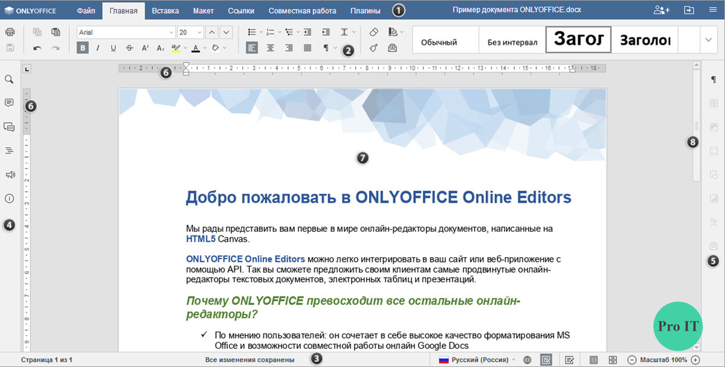The image size is (725, 367).
Task: Expand numbered list dropdown arrow
Action: (279, 32)
